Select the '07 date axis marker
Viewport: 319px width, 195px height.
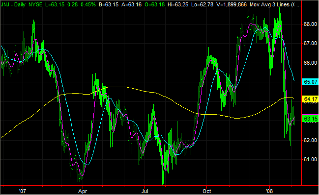pos(23,191)
